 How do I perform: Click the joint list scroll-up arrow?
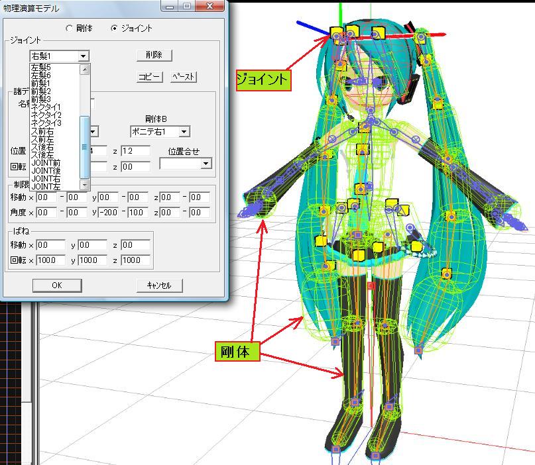pyautogui.click(x=85, y=69)
